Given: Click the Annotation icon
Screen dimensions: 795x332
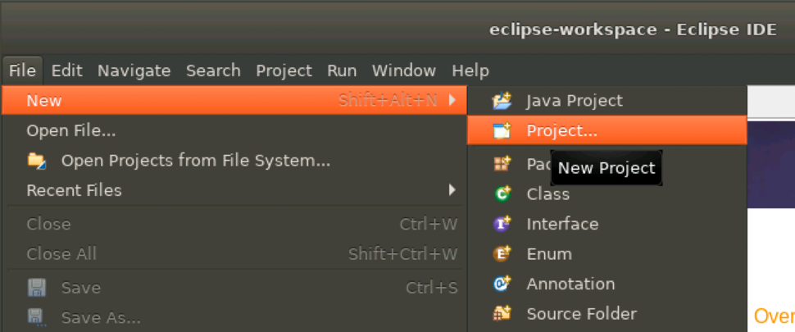Looking at the screenshot, I should [502, 284].
